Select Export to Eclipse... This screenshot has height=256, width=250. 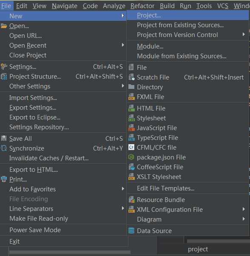[x=63, y=117]
